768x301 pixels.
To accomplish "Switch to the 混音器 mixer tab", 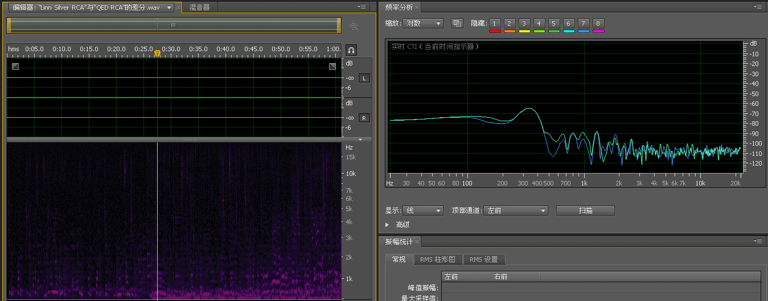I will point(199,7).
